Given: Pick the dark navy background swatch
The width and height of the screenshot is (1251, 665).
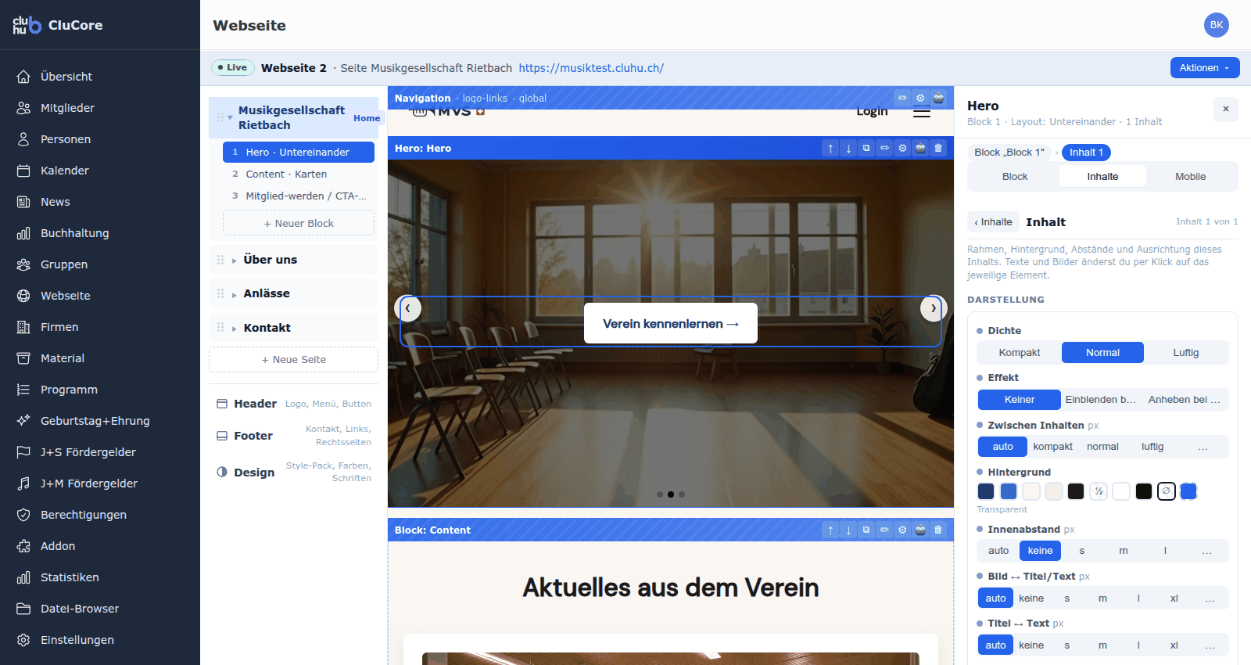Looking at the screenshot, I should click(986, 491).
